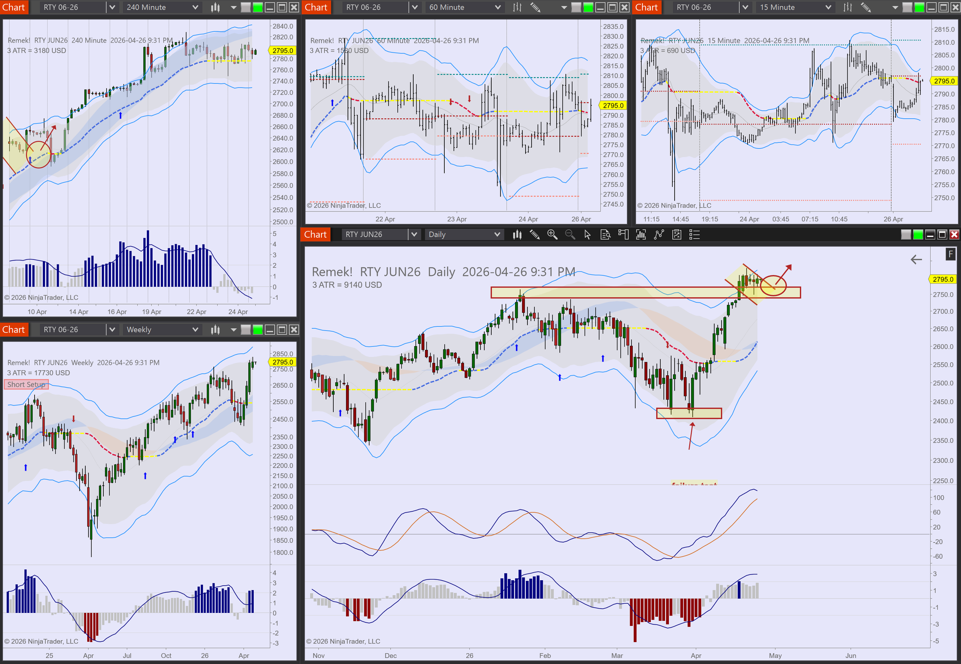Screen dimensions: 961x664
Task: Click Chart tab of 15 Minute window
Action: 646,7
